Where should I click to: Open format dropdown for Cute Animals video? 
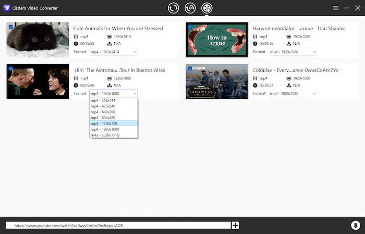[x=113, y=52]
